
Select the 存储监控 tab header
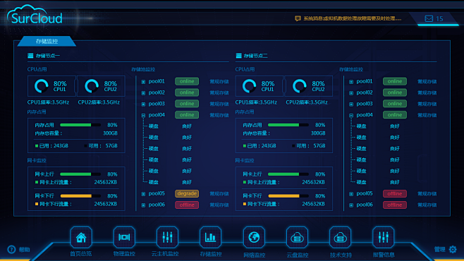pos(47,41)
